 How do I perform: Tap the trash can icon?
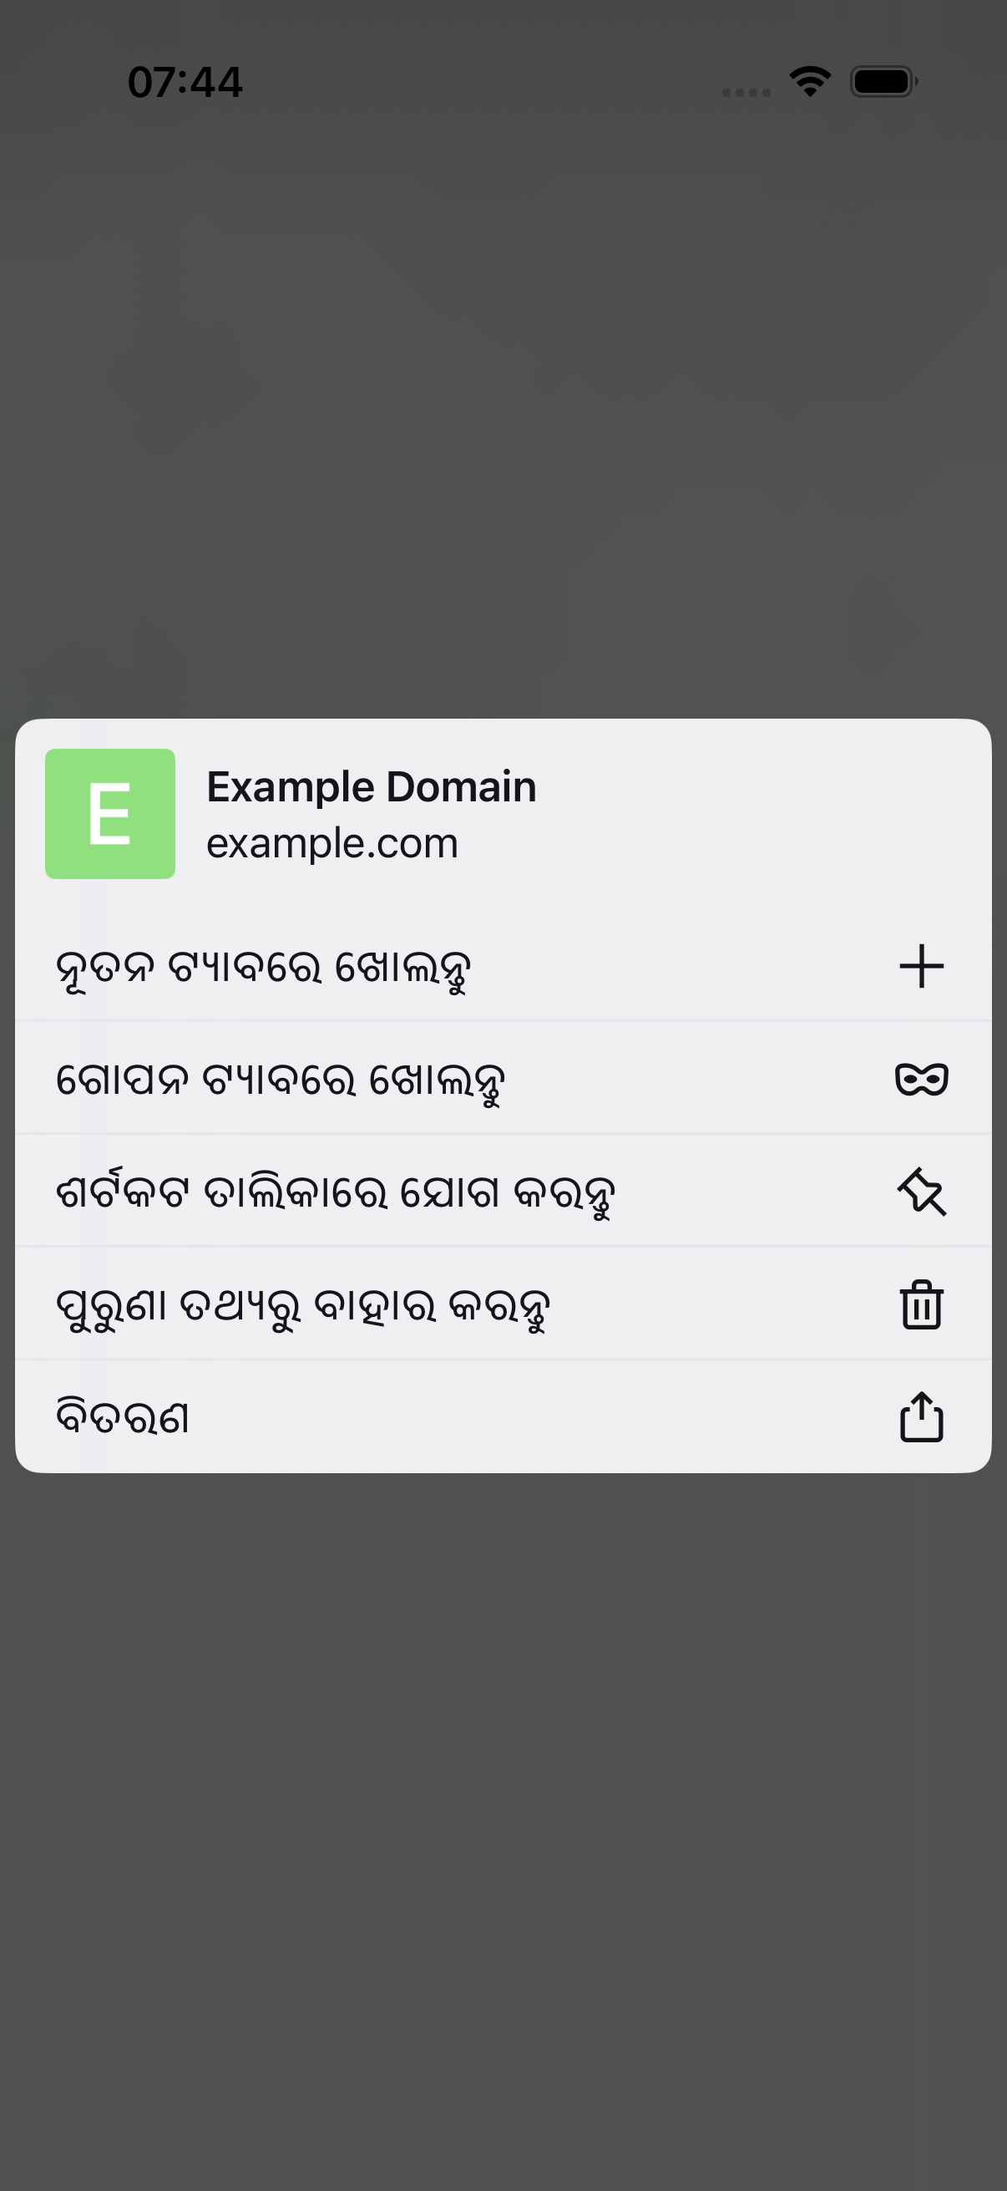pos(921,1304)
